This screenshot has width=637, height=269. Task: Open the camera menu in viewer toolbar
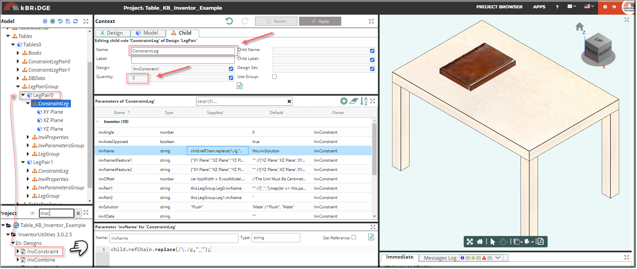click(x=529, y=242)
